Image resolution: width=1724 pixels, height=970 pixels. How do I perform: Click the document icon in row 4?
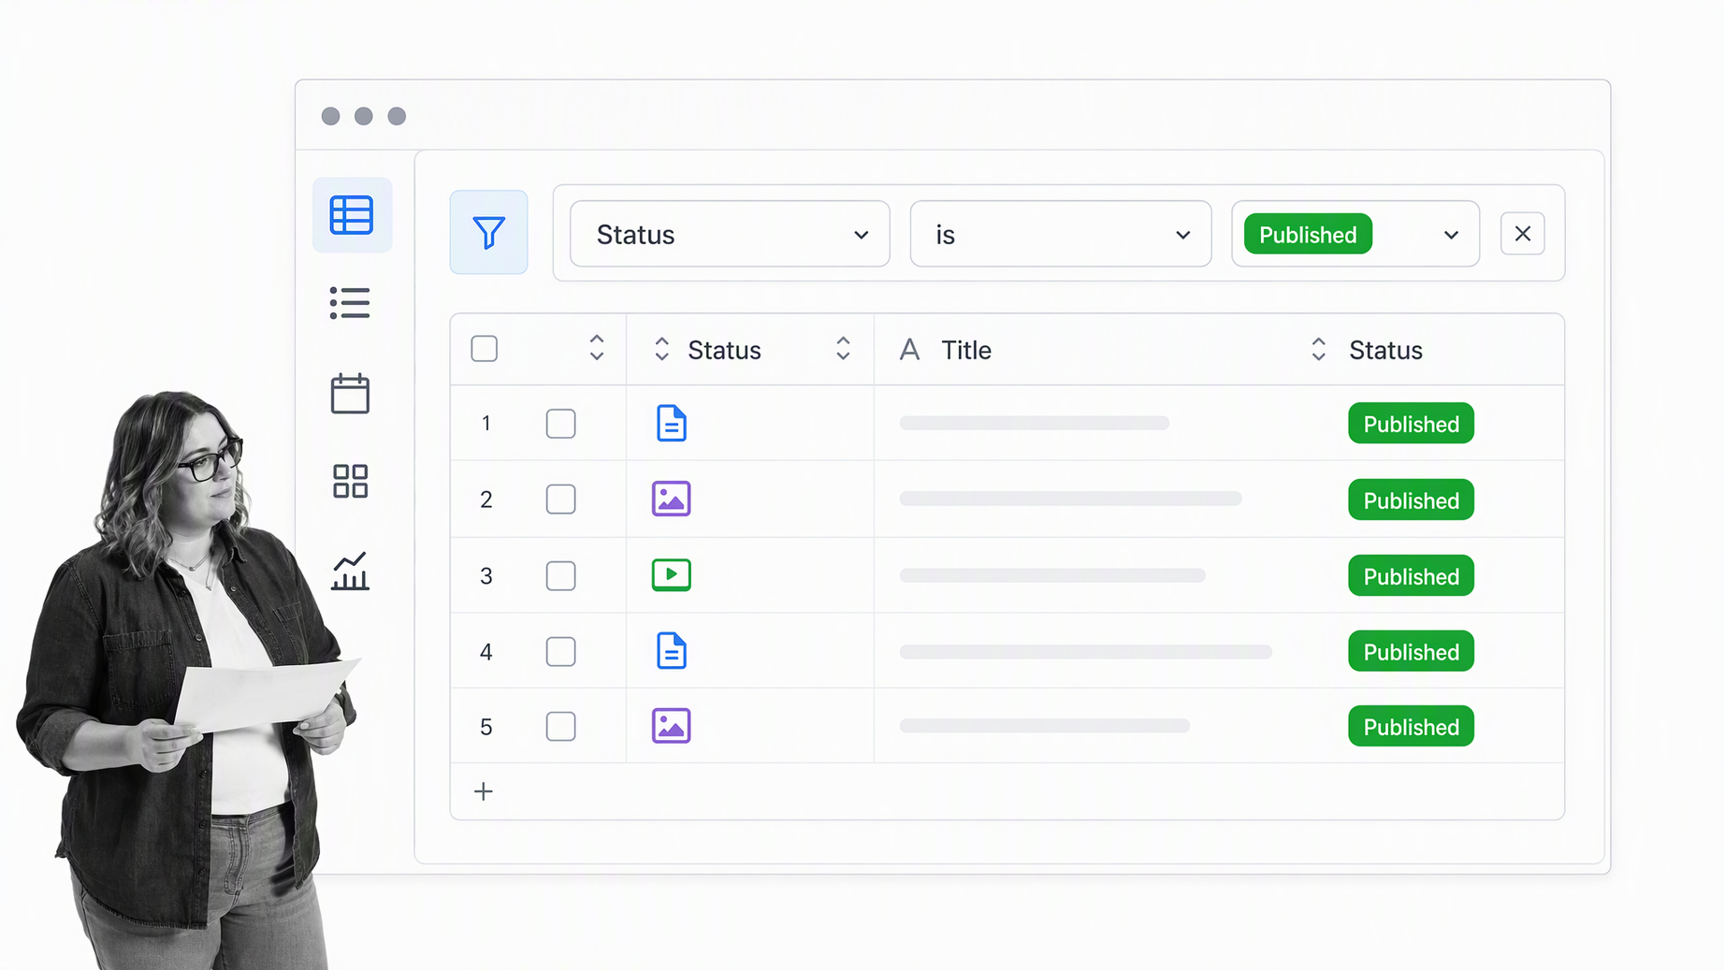coord(671,651)
